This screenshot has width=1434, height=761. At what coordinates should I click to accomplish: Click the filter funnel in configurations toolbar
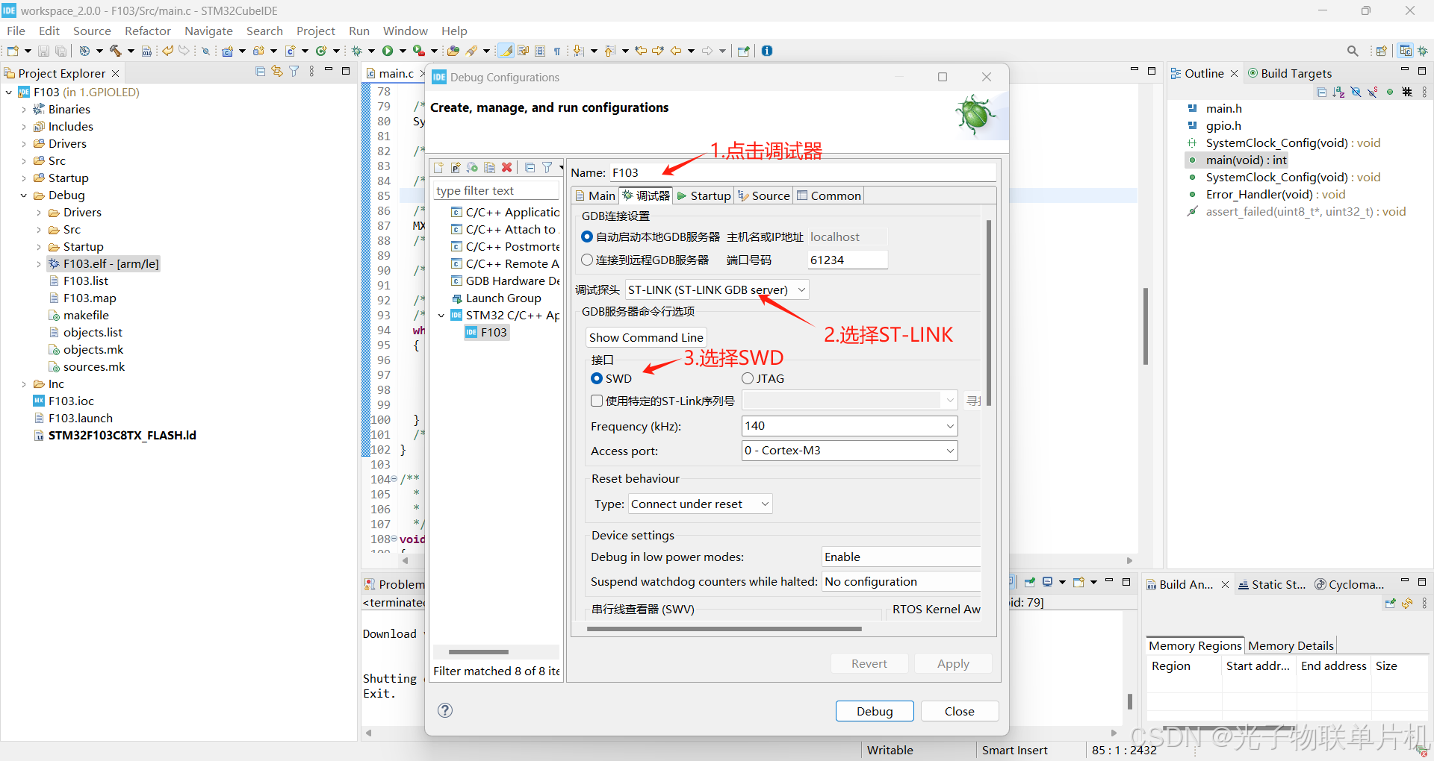(547, 168)
